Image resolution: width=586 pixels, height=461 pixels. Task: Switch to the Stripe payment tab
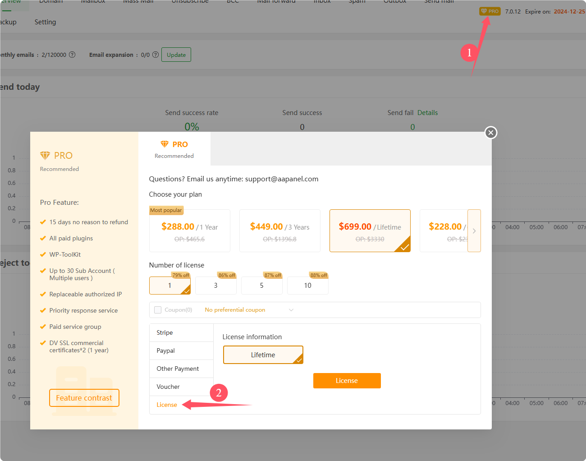tap(181, 333)
